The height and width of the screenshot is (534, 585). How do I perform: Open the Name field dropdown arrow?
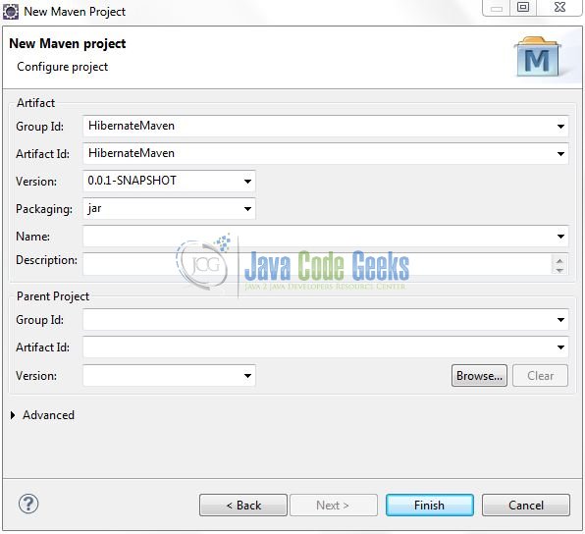pyautogui.click(x=560, y=237)
